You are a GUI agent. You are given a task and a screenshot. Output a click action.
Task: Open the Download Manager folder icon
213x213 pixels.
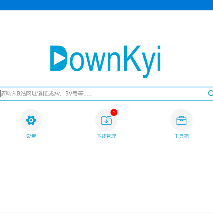click(106, 120)
